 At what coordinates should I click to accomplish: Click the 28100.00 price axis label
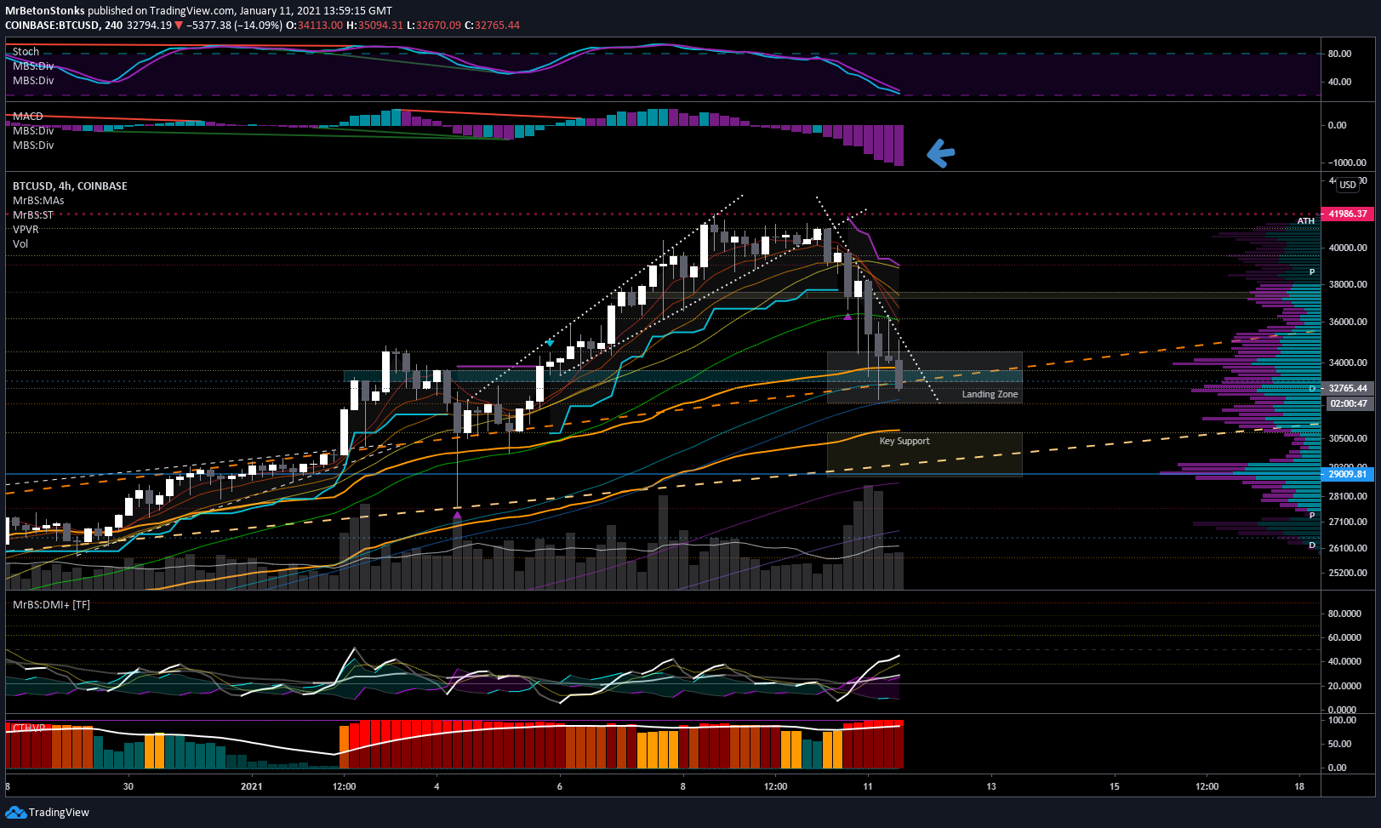click(x=1348, y=497)
